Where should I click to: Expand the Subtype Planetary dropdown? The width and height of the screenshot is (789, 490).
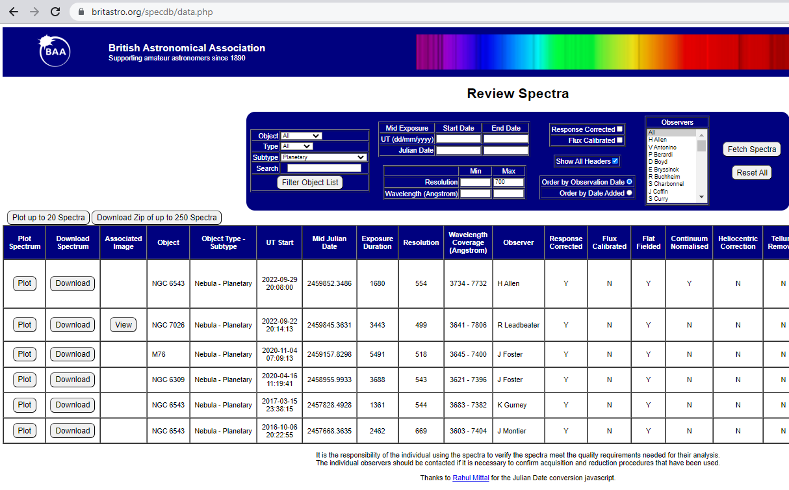pos(324,157)
